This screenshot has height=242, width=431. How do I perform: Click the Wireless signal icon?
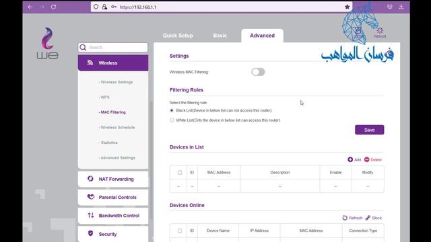point(90,63)
